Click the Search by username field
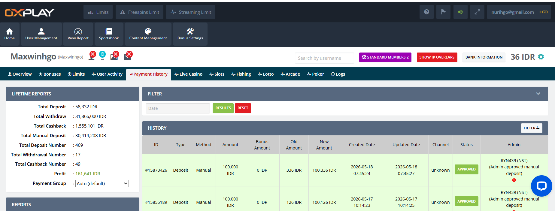Viewport: 555px width, 211px height. [x=324, y=58]
